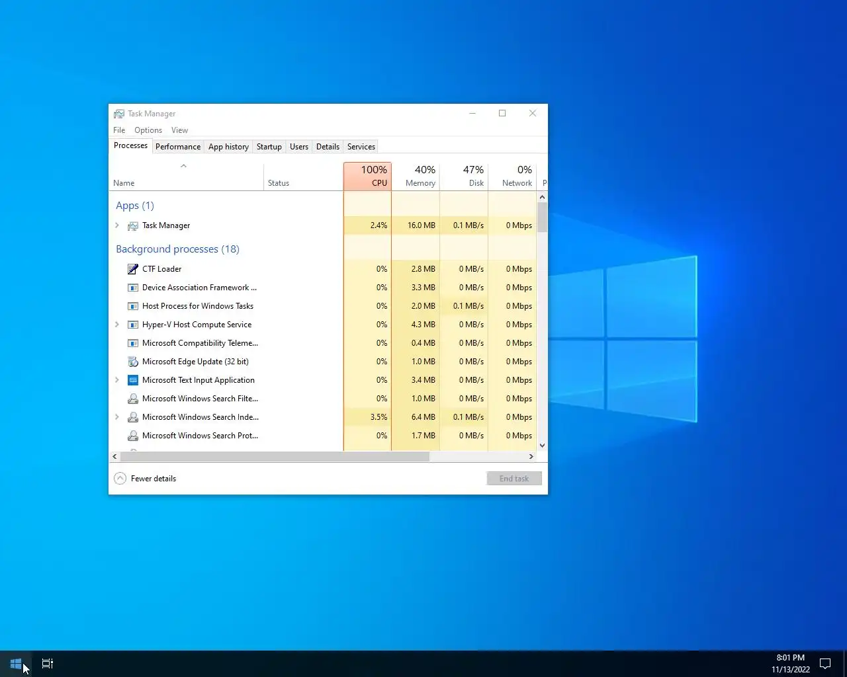
Task: Click the 4.3 MB memory cell
Action: pyautogui.click(x=416, y=325)
